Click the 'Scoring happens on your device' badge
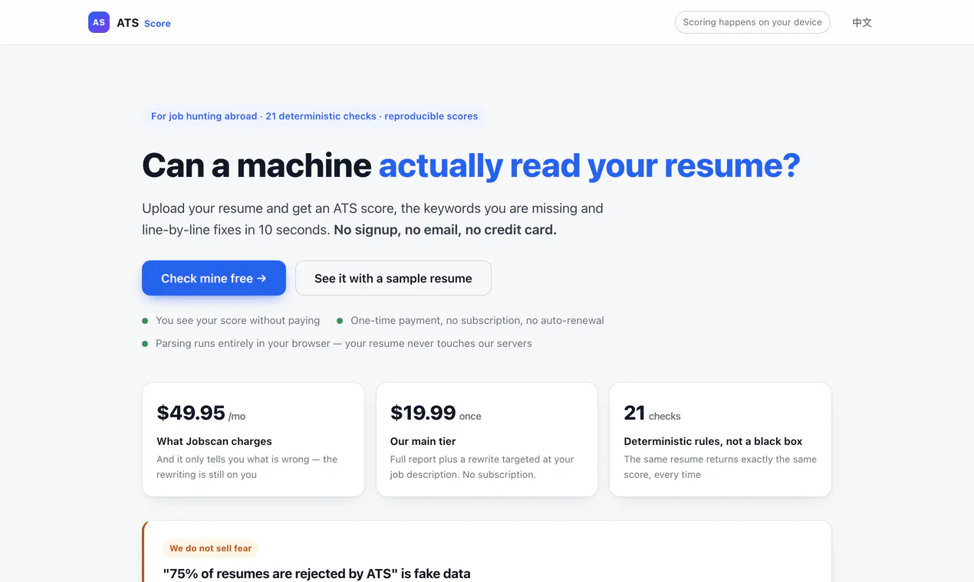 point(752,22)
